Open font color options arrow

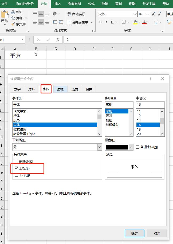click(149, 22)
